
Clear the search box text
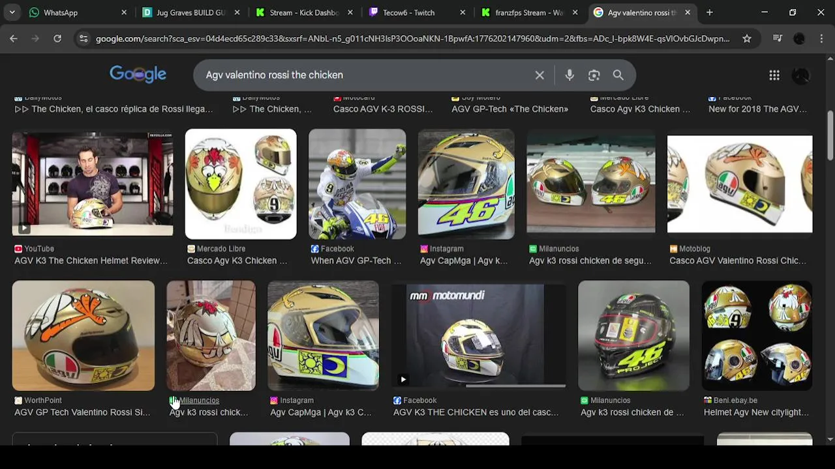click(x=539, y=75)
